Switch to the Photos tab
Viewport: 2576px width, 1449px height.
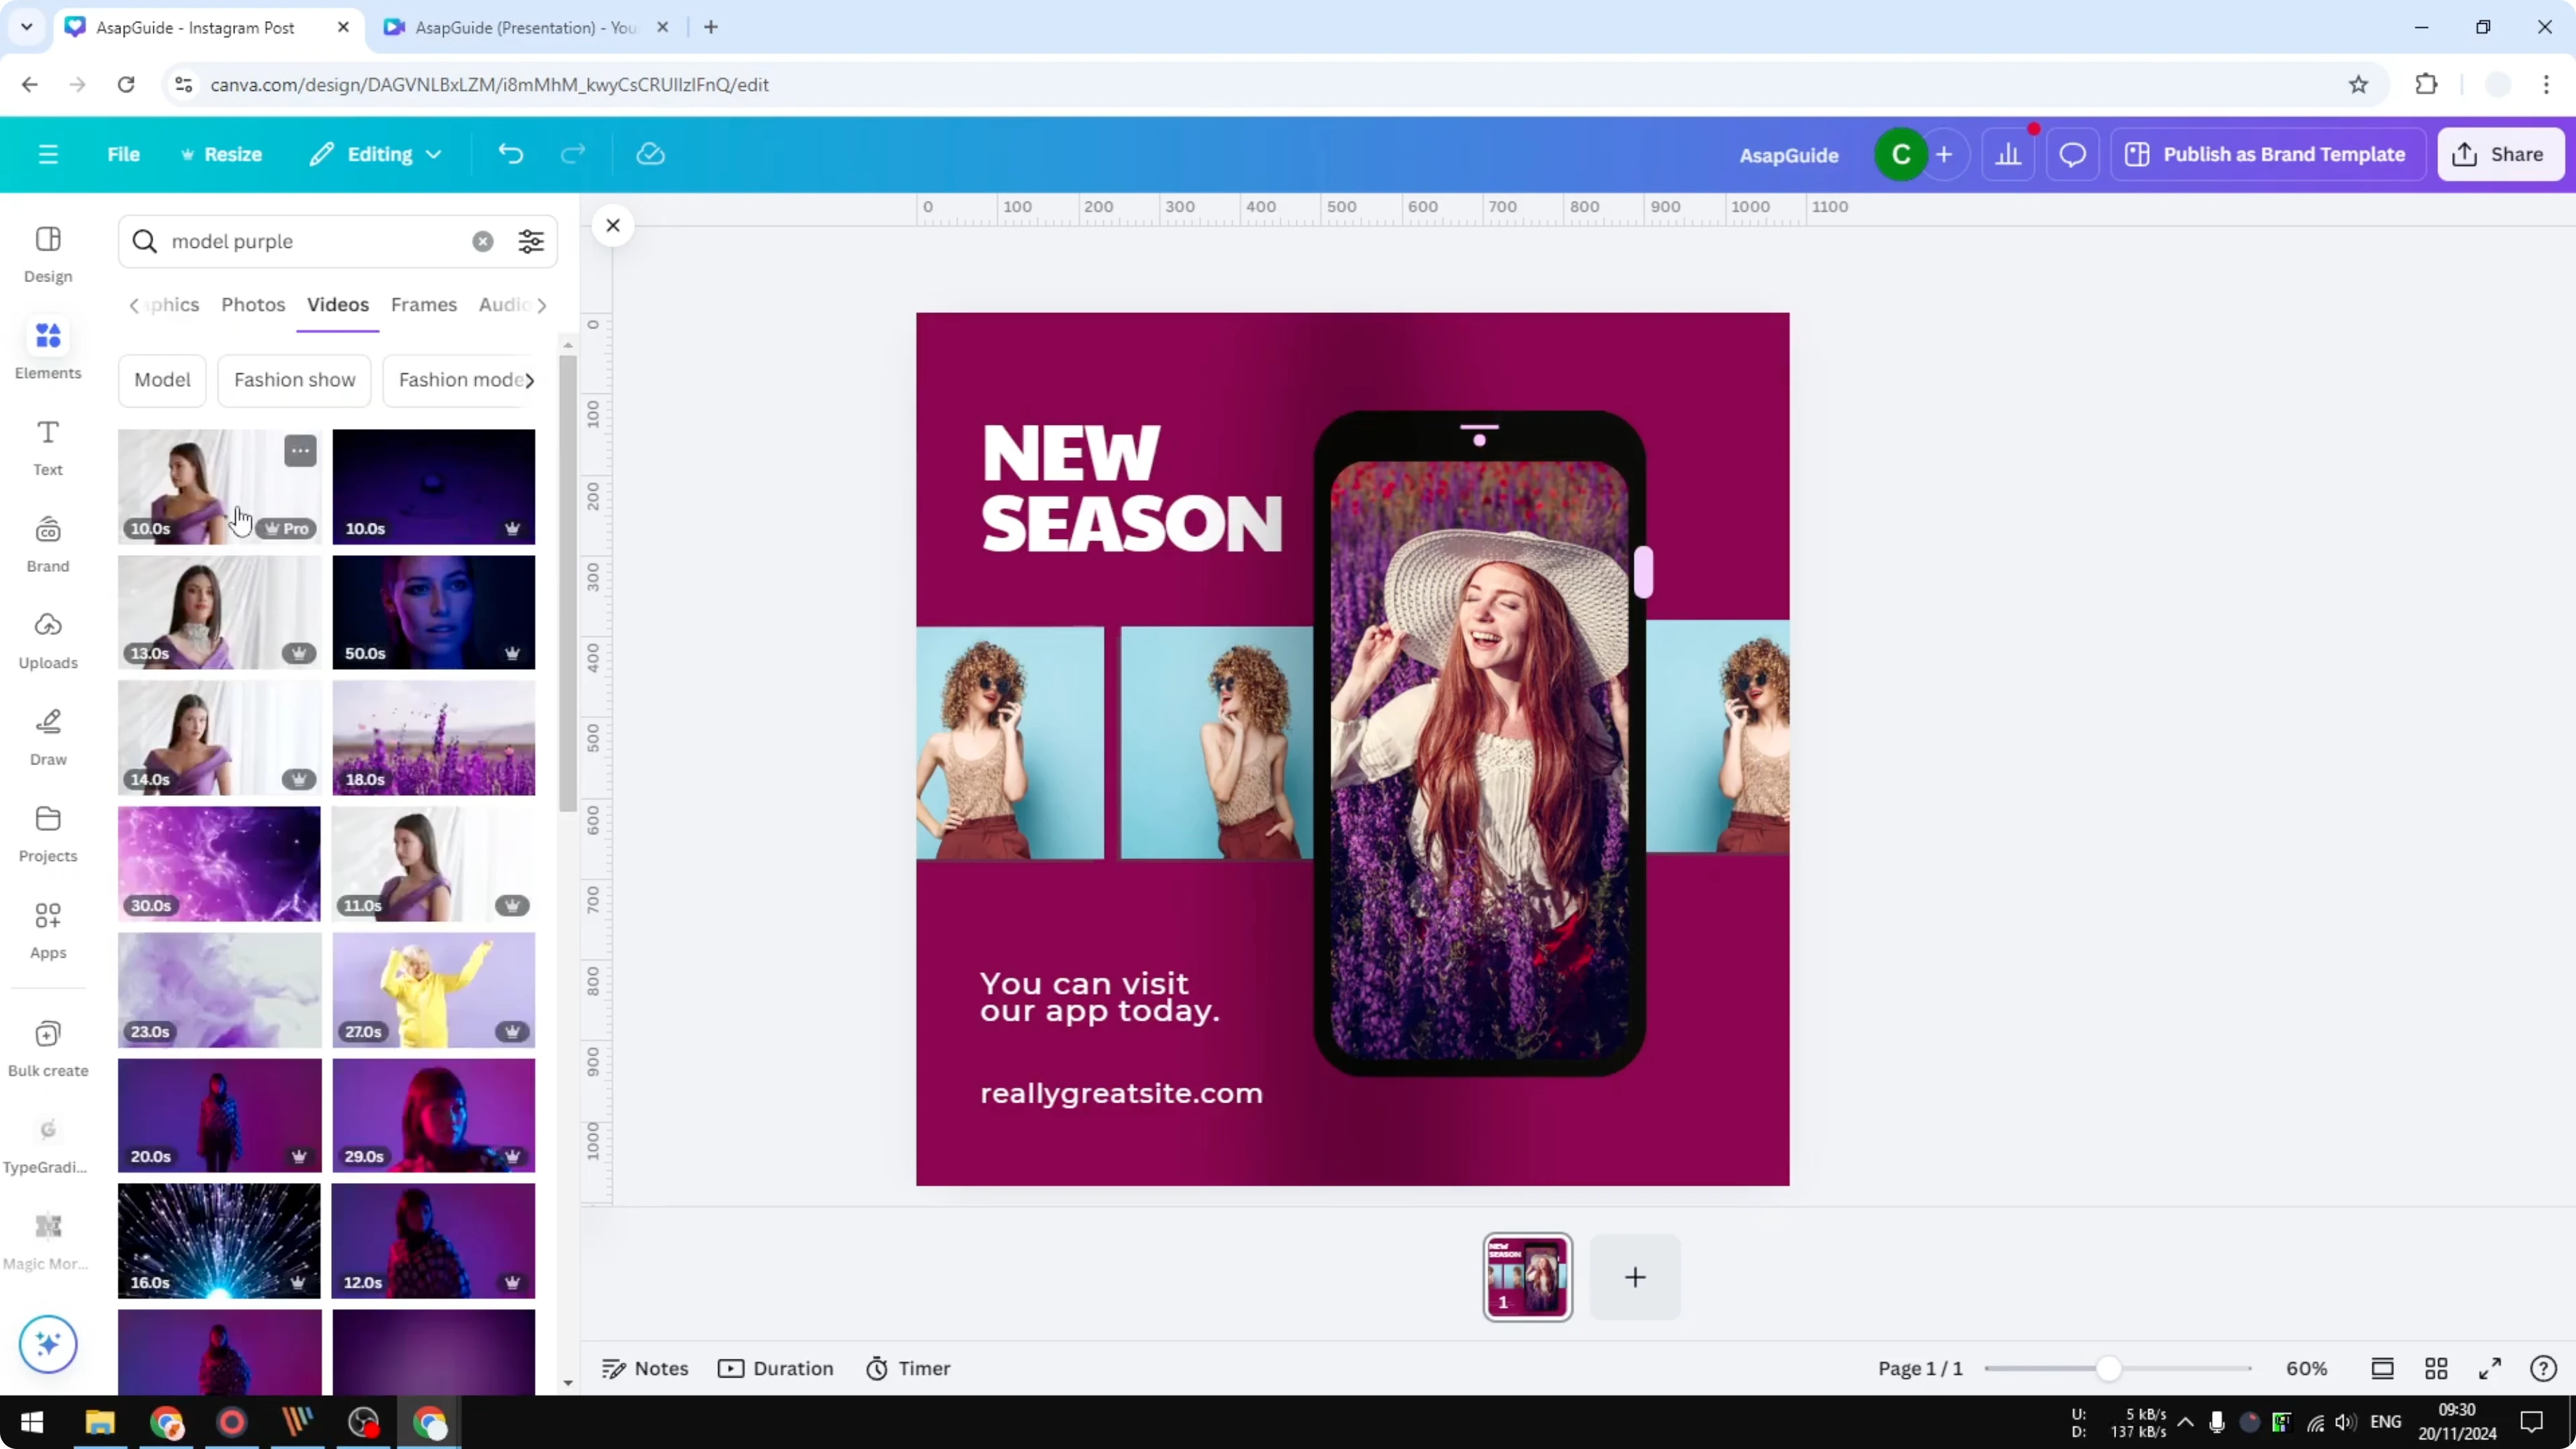(x=252, y=305)
